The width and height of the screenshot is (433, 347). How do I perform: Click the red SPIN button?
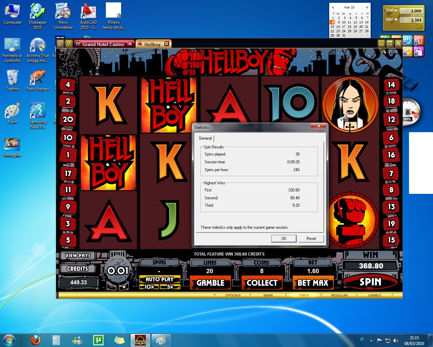pos(370,282)
